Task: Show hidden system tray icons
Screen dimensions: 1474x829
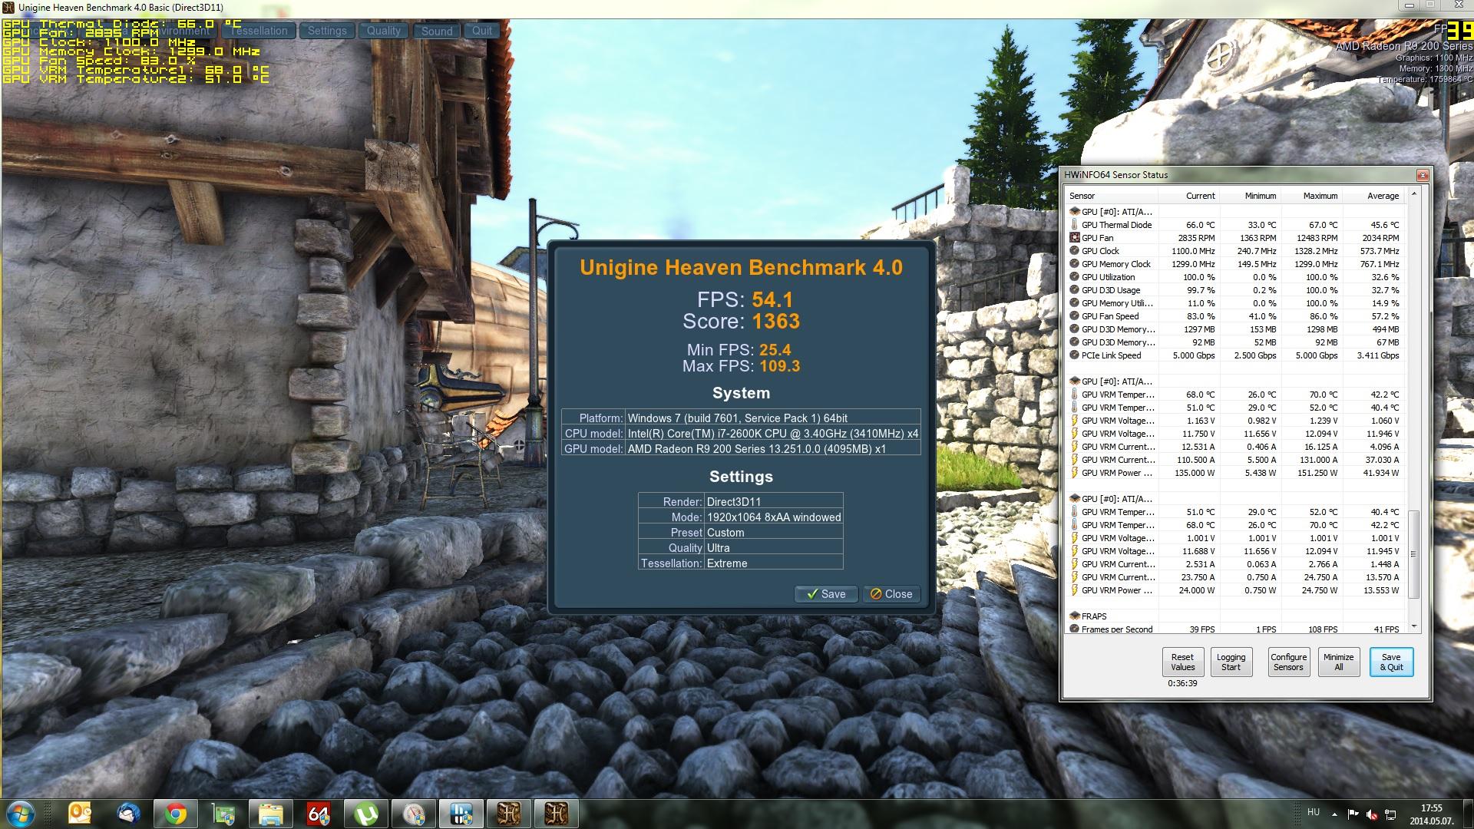Action: point(1334,814)
